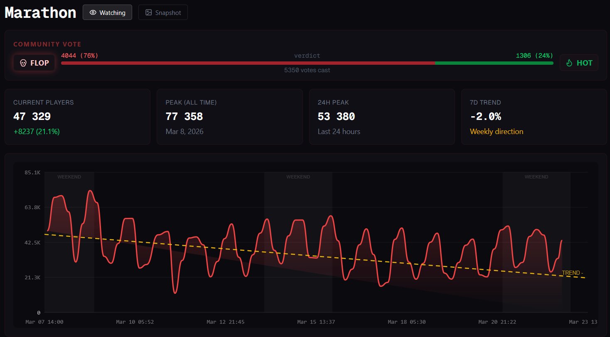The height and width of the screenshot is (337, 610).
Task: Click the 63.8K y-axis label
Action: [33, 207]
